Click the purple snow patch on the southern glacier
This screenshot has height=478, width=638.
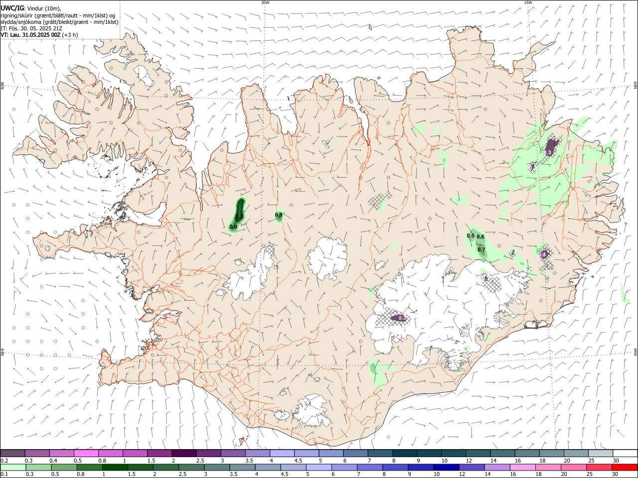[399, 318]
